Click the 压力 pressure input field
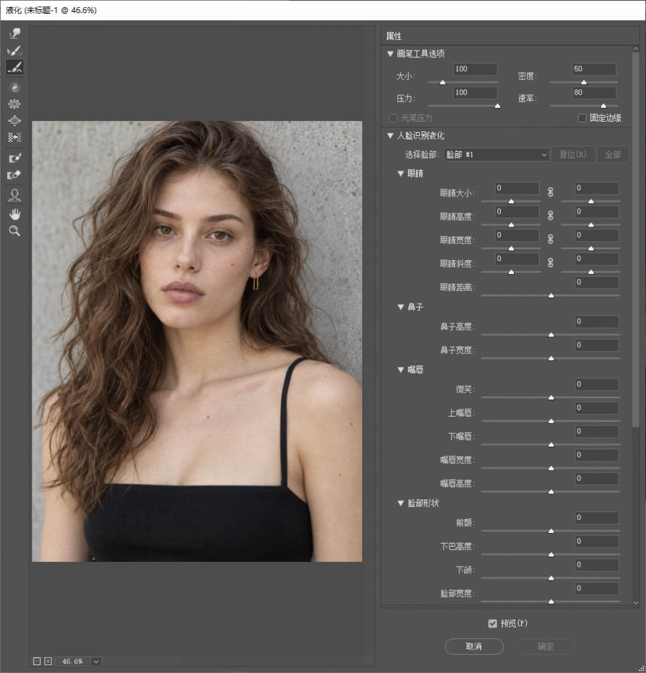The image size is (646, 673). click(474, 93)
